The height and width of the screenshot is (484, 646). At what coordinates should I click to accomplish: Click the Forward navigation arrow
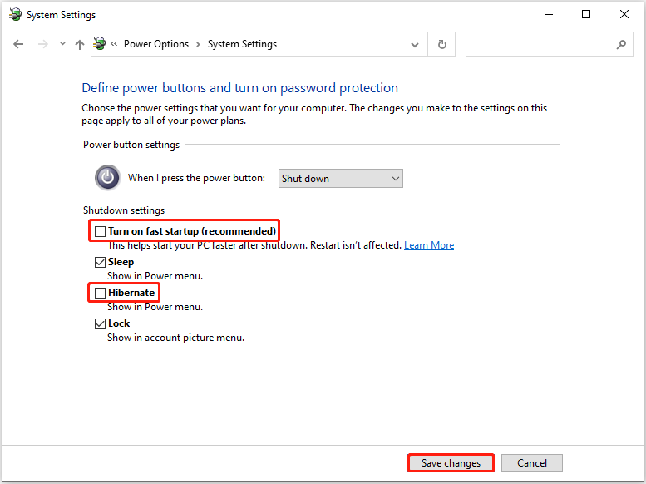(43, 44)
